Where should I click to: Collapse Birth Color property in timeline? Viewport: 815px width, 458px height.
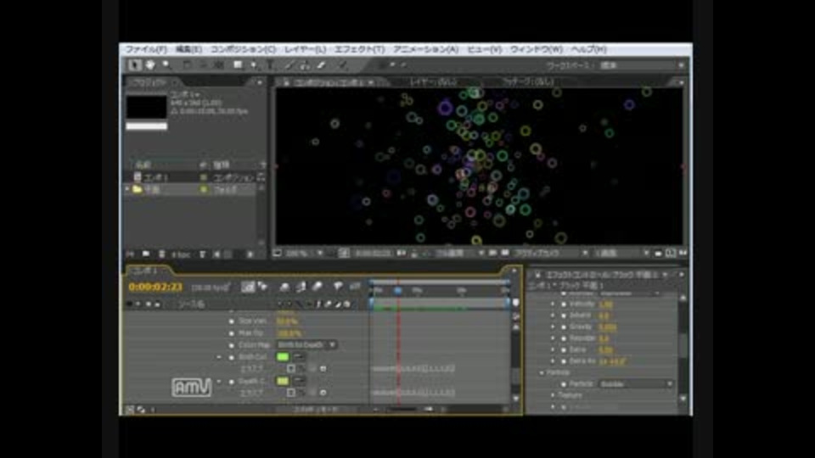[x=219, y=357]
